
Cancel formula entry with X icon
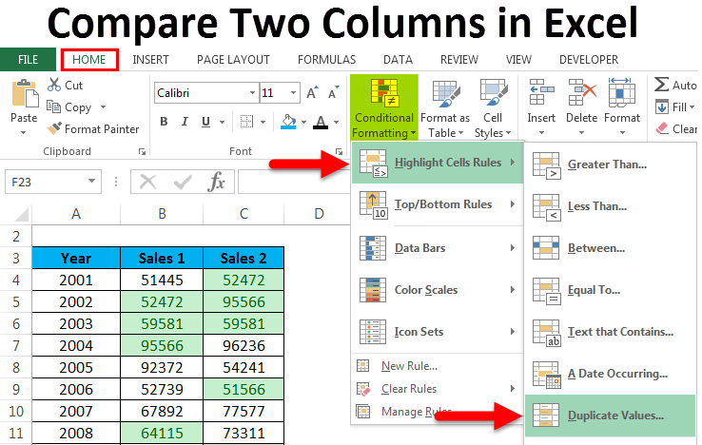point(147,182)
